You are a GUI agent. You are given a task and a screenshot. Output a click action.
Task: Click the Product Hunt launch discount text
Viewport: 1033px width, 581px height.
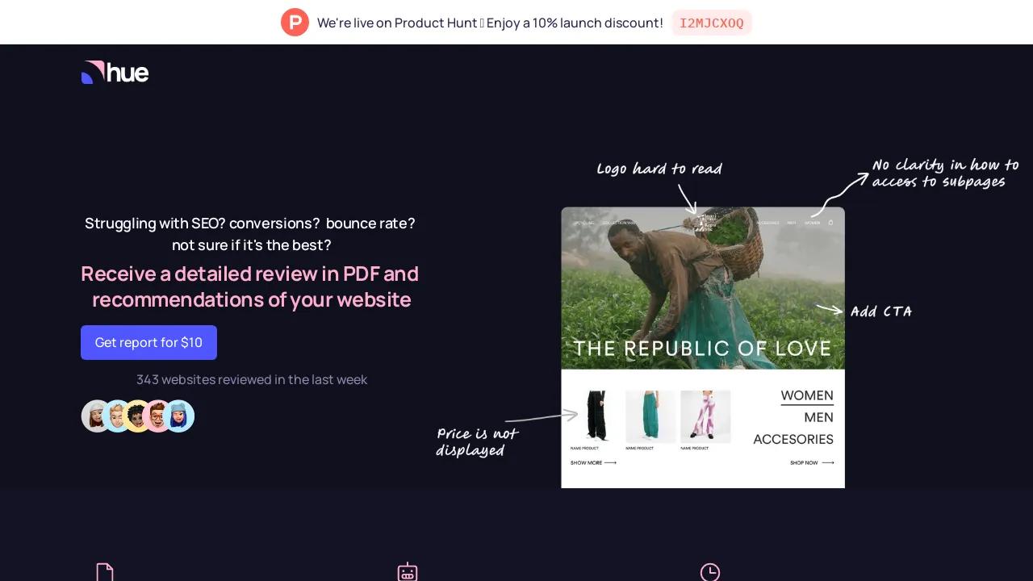pyautogui.click(x=490, y=23)
